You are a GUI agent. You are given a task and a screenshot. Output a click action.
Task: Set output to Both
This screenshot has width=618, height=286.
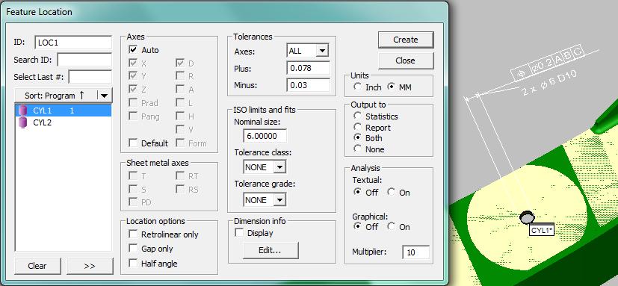[357, 138]
